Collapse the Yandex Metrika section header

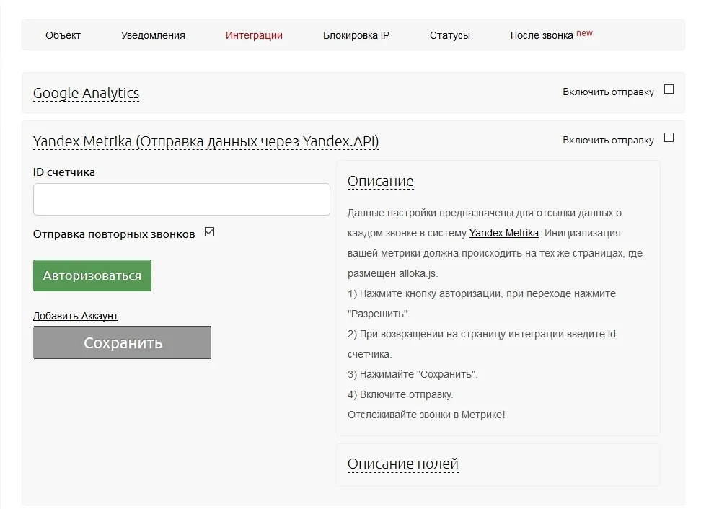pyautogui.click(x=206, y=141)
